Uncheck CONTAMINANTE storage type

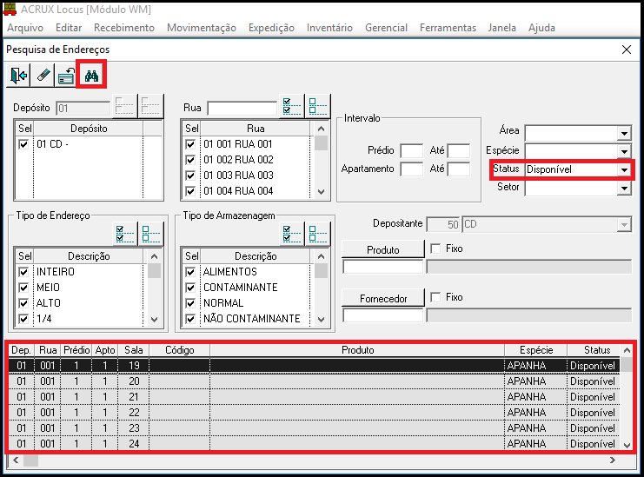tap(190, 288)
